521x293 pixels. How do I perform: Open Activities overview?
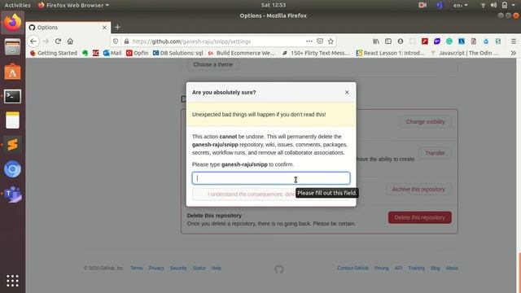tap(17, 5)
